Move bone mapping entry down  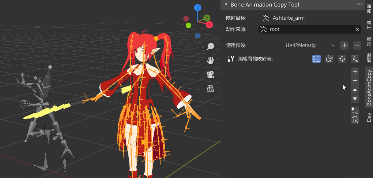coord(355,99)
